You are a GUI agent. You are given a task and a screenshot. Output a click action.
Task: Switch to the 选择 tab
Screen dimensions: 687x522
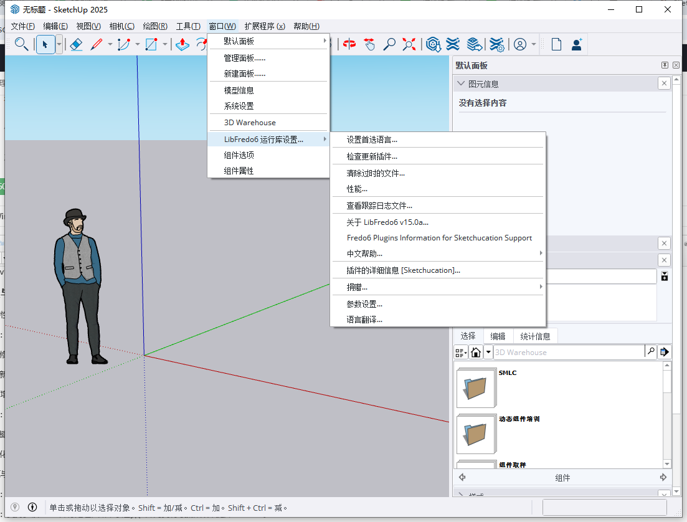468,336
